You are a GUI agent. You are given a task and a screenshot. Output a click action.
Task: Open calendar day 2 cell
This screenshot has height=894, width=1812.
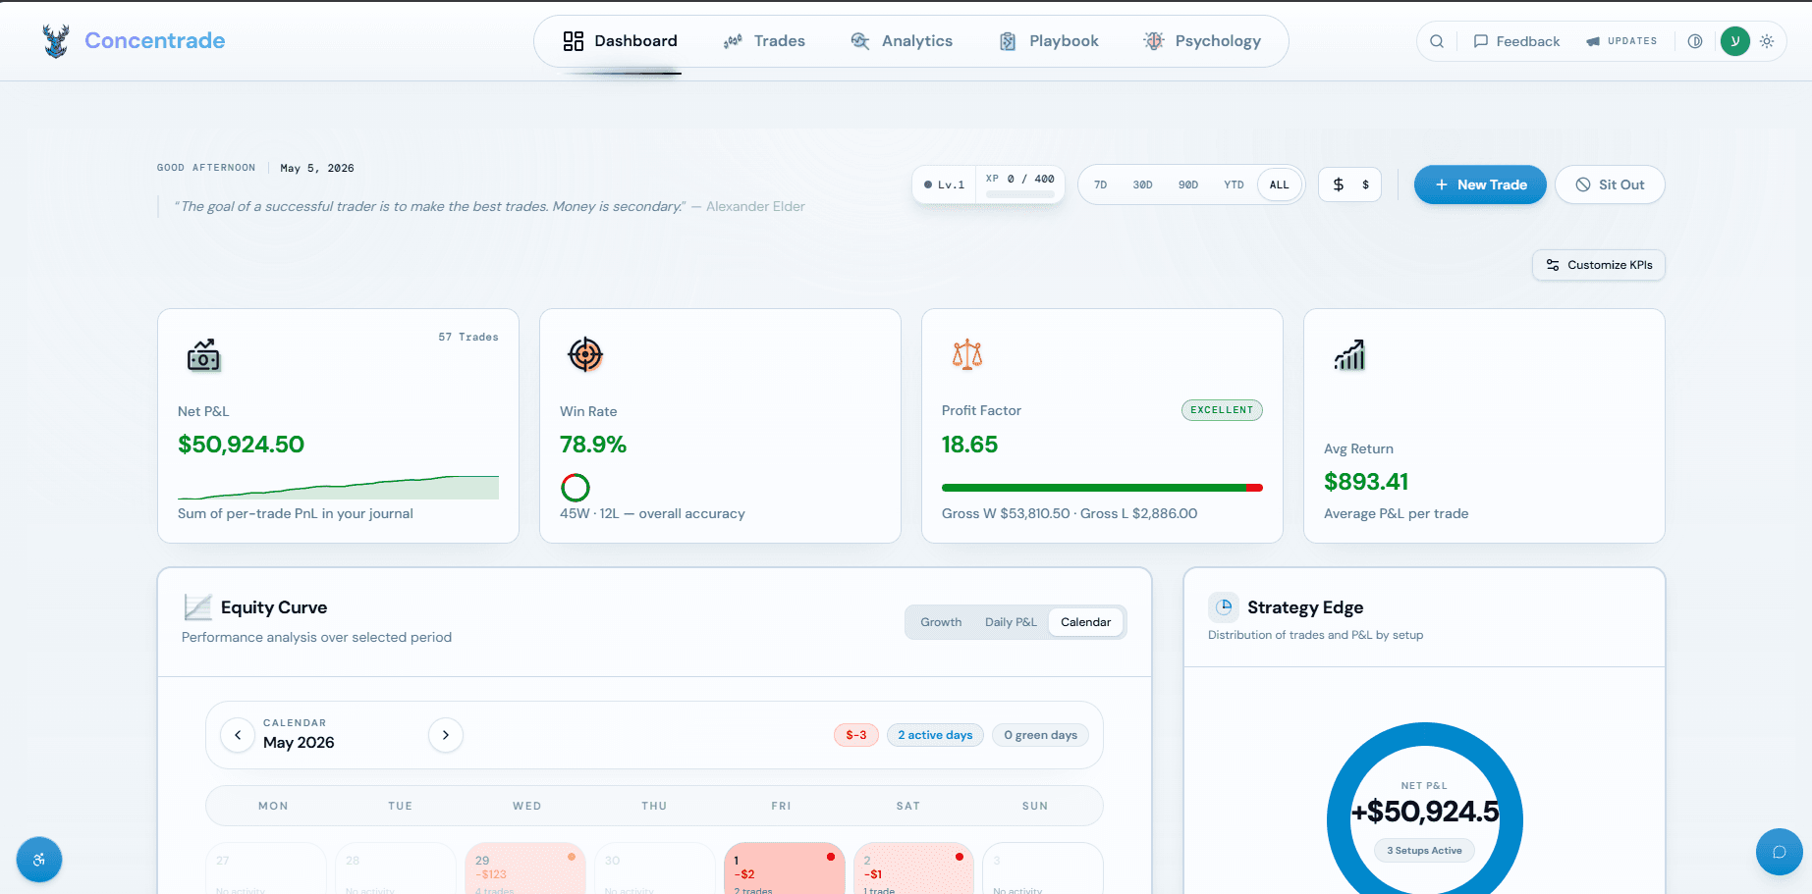pyautogui.click(x=914, y=868)
